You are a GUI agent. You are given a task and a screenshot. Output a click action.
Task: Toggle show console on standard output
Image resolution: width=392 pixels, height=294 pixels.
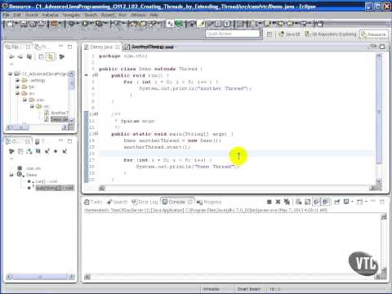tap(316, 202)
